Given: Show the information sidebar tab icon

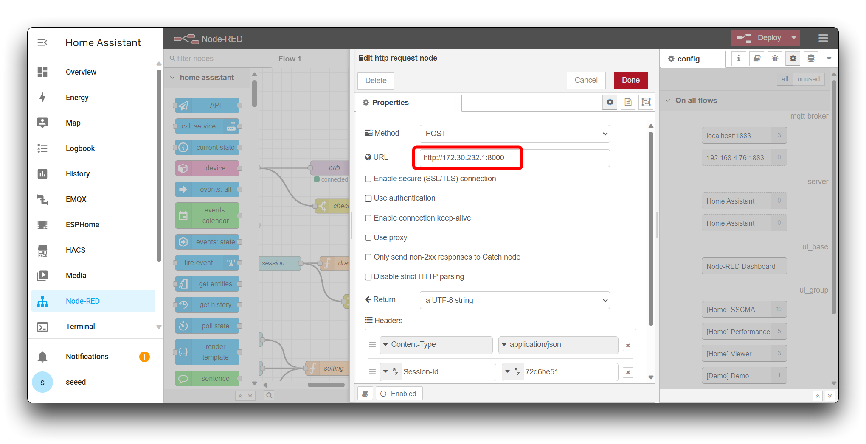Looking at the screenshot, I should point(739,59).
